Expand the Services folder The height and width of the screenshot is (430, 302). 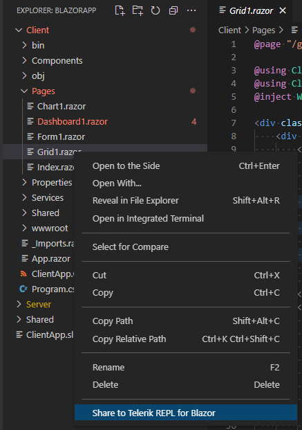pyautogui.click(x=24, y=197)
